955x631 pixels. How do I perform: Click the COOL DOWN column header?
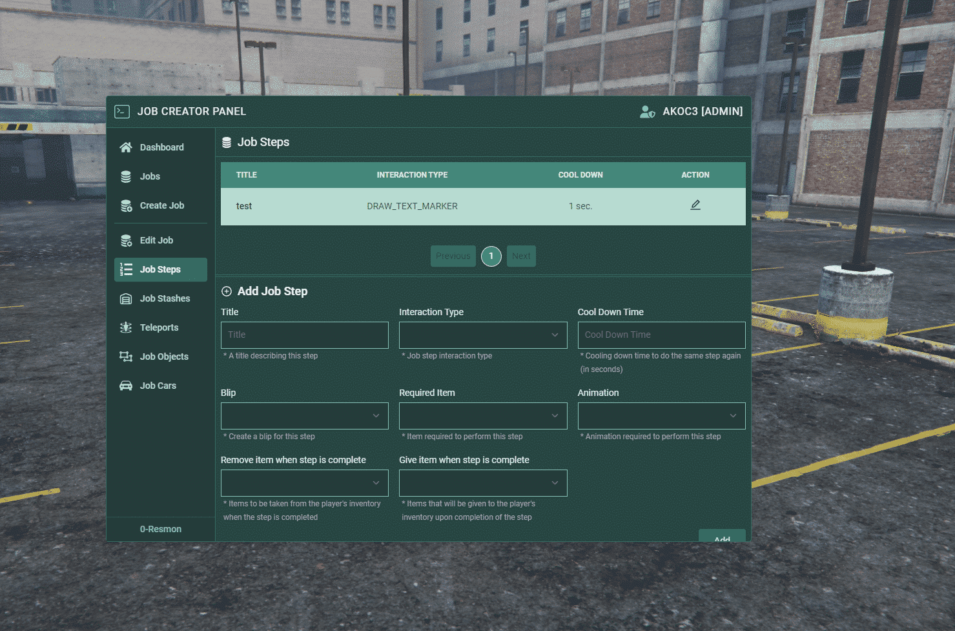[x=580, y=175]
